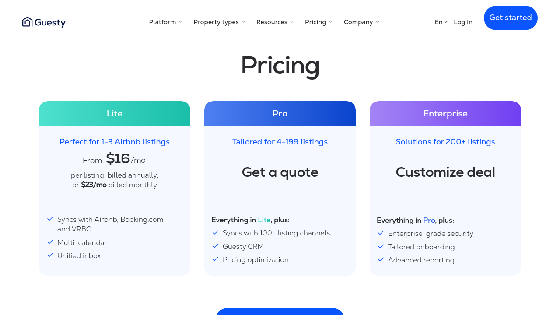
Task: Click checkmark next to Tailored onboarding
Action: point(381,246)
